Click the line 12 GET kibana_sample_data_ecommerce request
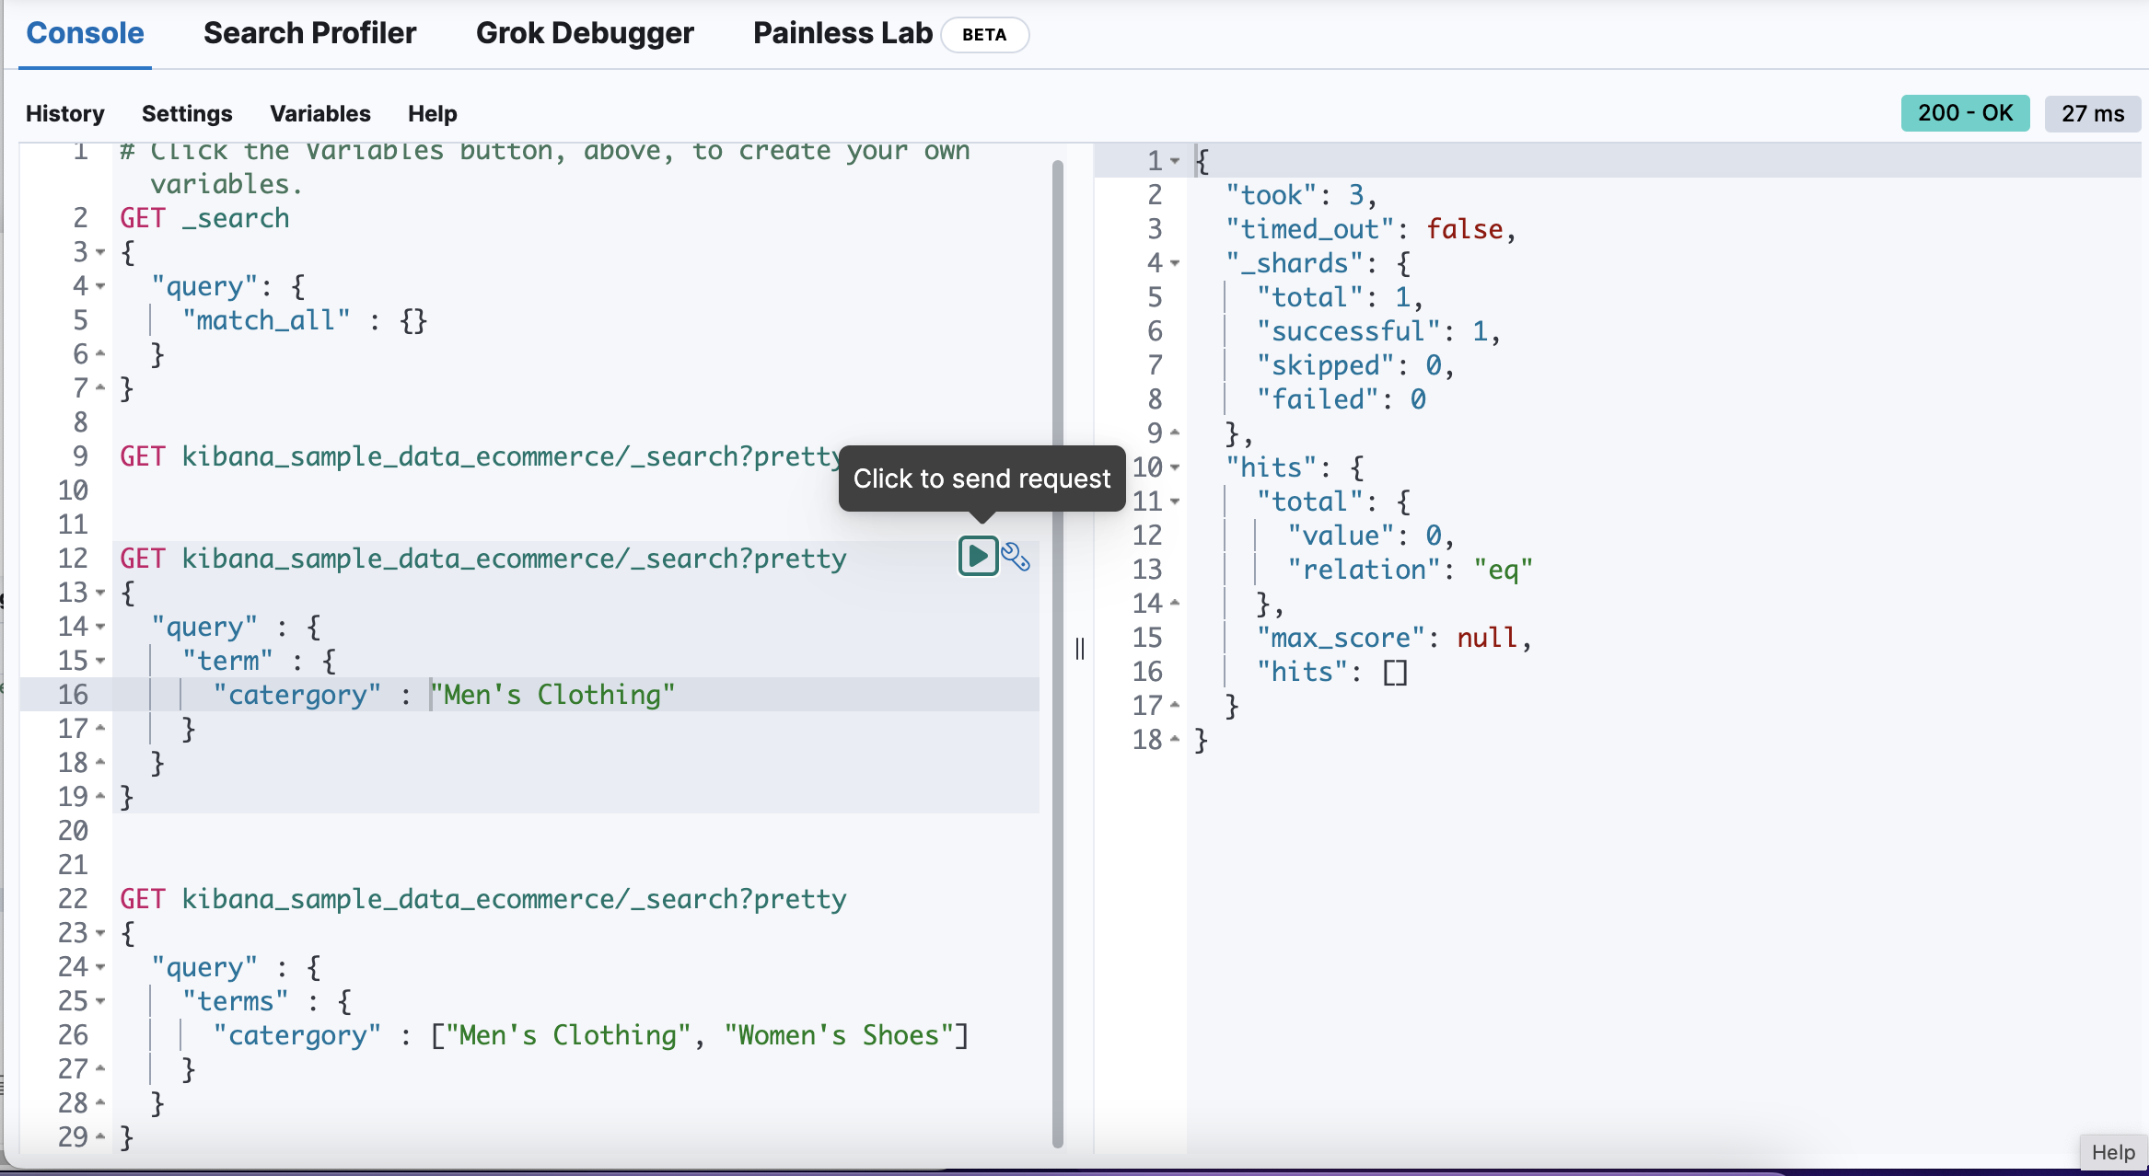Image resolution: width=2149 pixels, height=1176 pixels. [x=482, y=559]
